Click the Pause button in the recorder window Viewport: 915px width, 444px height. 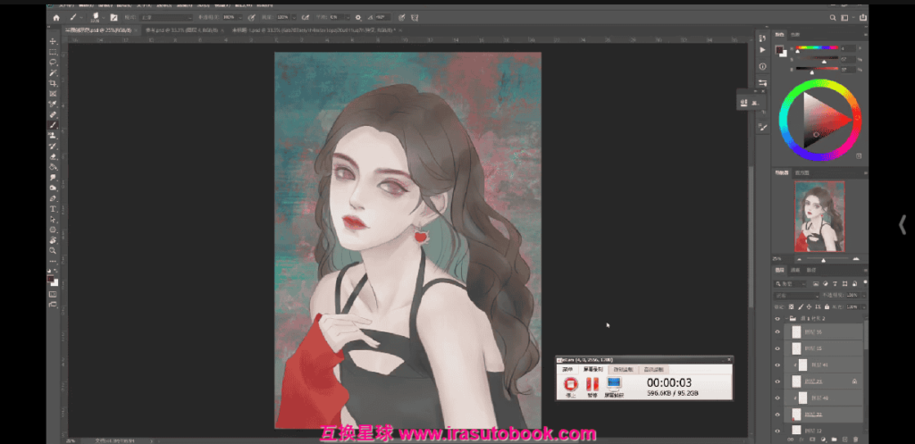[x=592, y=384]
